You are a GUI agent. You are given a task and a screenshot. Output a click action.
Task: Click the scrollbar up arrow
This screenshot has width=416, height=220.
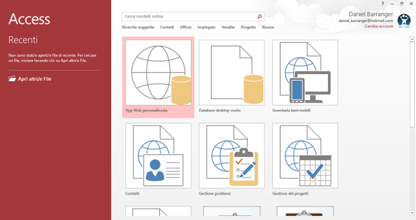[412, 39]
